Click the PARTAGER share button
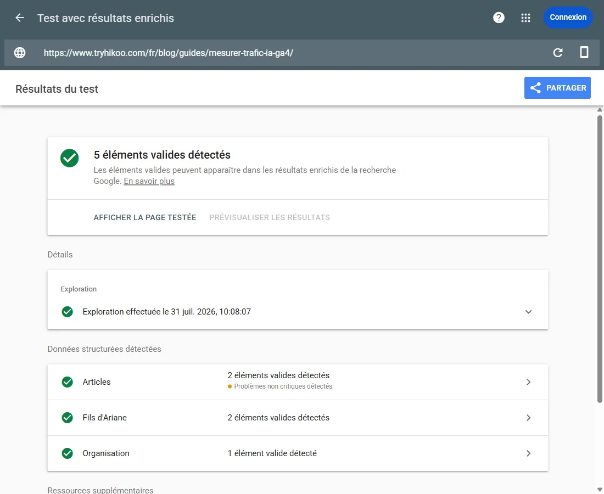 coord(557,88)
